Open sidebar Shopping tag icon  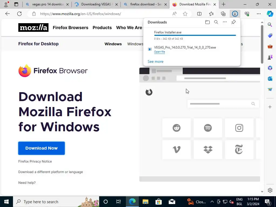[270, 36]
